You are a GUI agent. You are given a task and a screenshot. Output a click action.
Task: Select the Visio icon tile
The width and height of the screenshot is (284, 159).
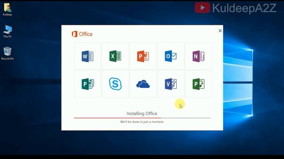coord(170,84)
